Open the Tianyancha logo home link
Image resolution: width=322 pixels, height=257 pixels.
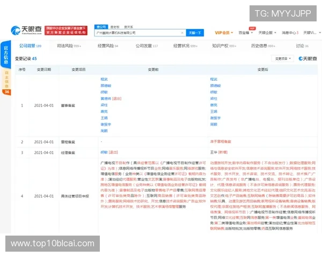tap(26, 30)
